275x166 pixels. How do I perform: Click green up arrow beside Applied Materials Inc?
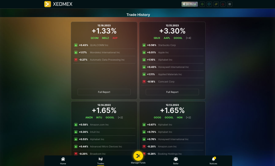pos(144,74)
